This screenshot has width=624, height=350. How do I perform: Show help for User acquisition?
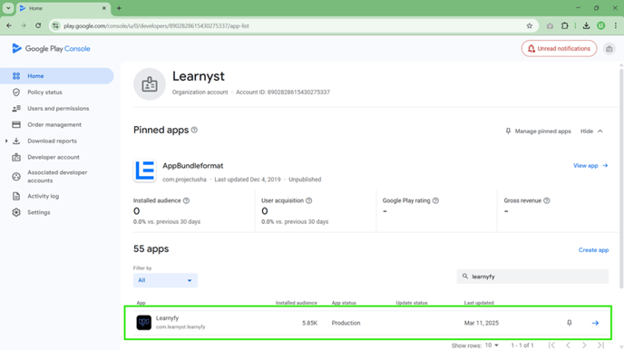pos(308,201)
